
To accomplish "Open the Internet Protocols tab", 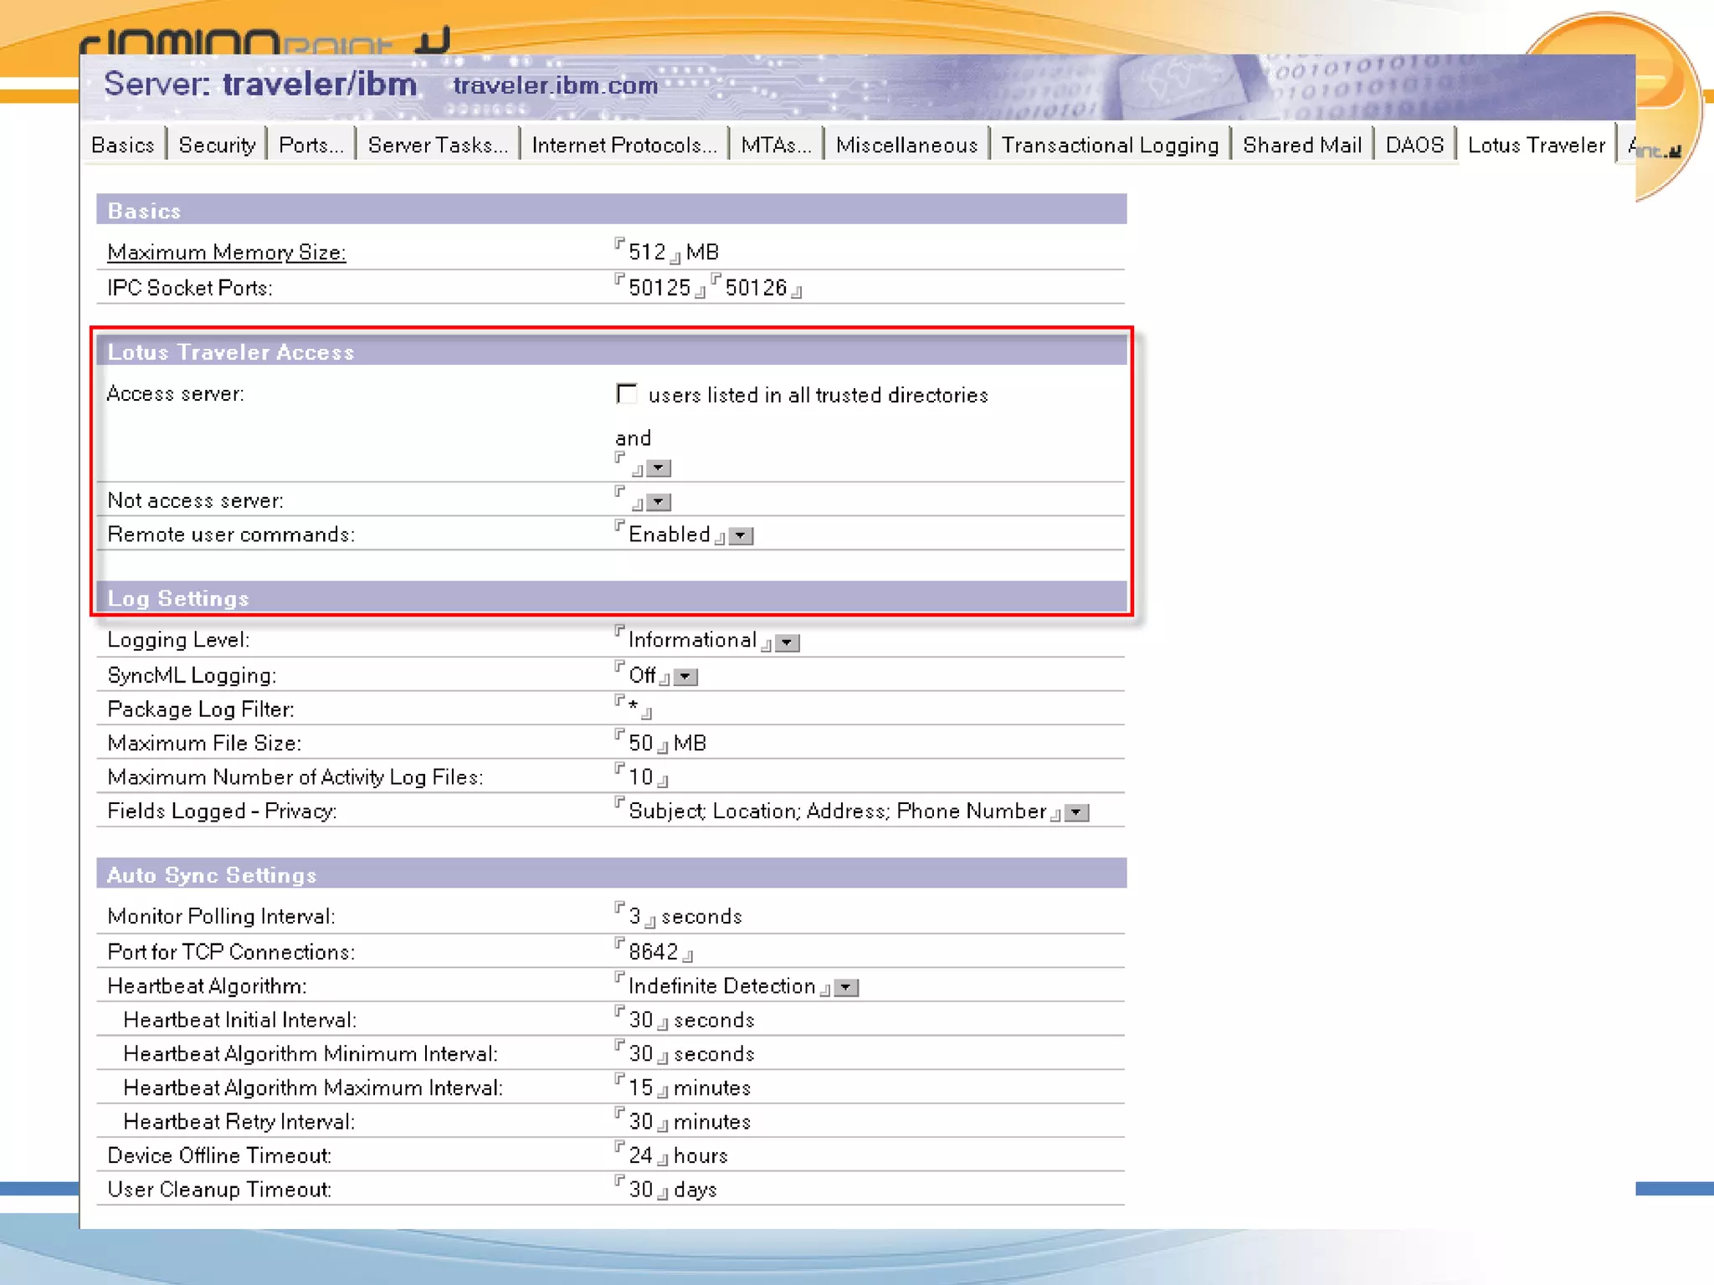I will (x=624, y=146).
